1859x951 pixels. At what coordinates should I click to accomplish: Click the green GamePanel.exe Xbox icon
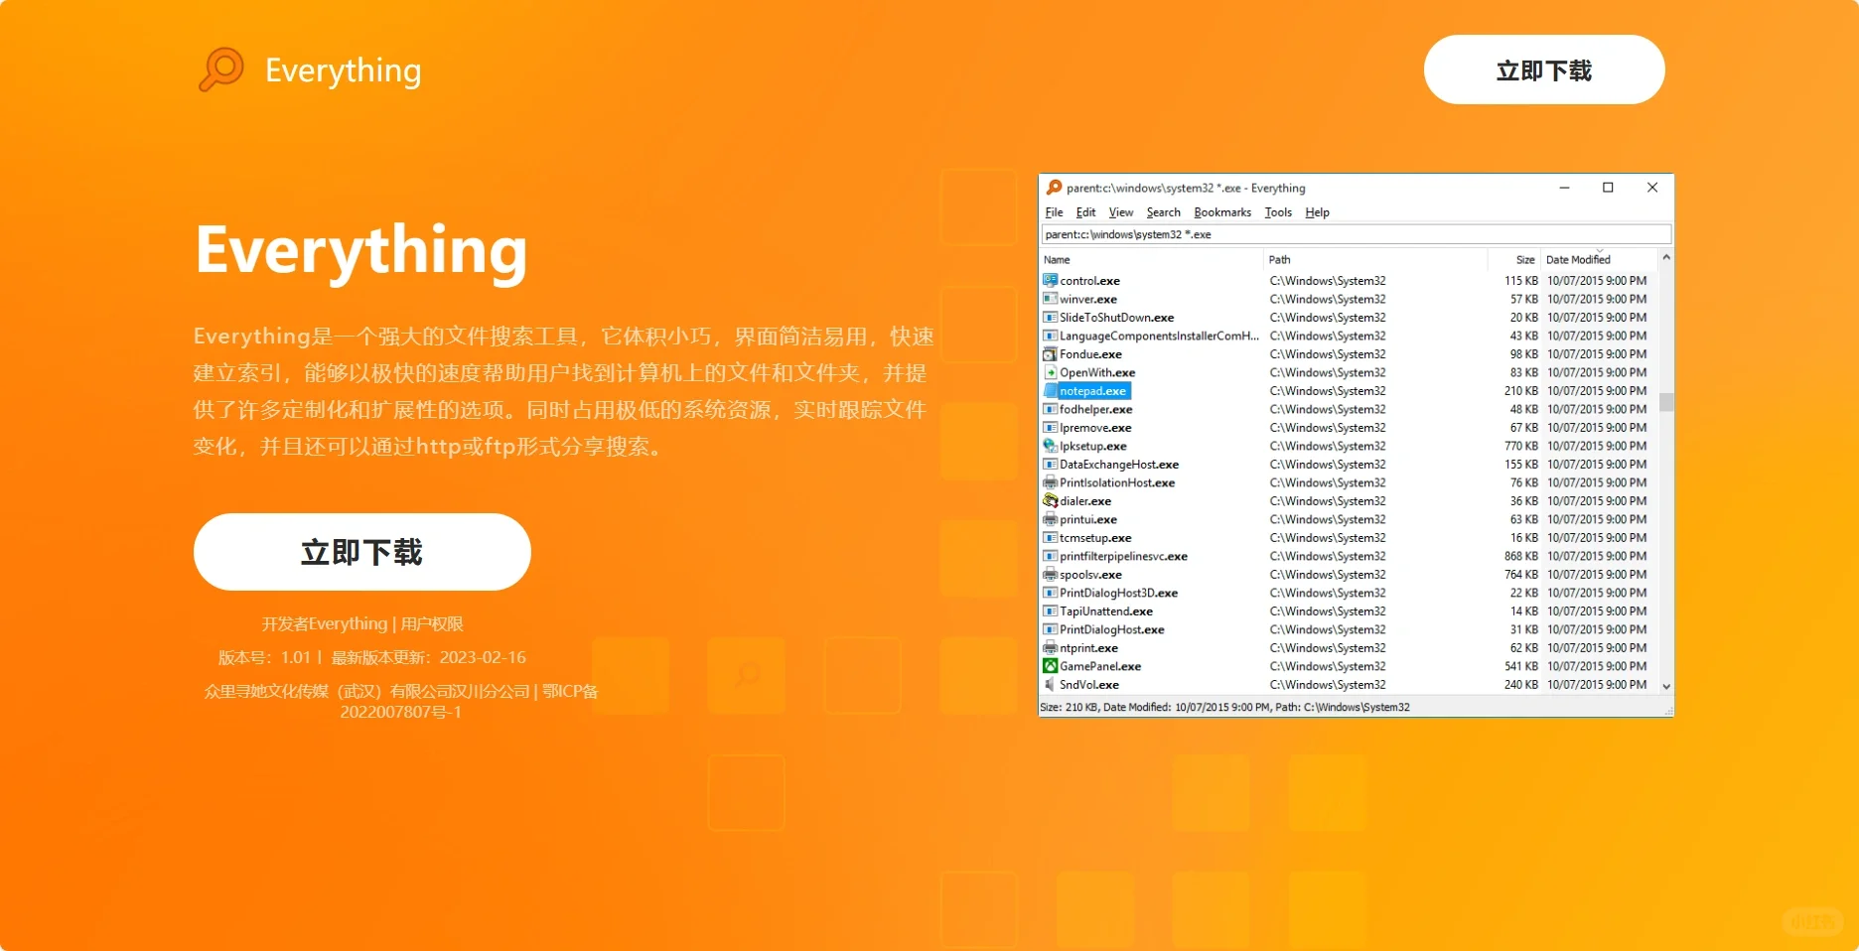pos(1050,666)
